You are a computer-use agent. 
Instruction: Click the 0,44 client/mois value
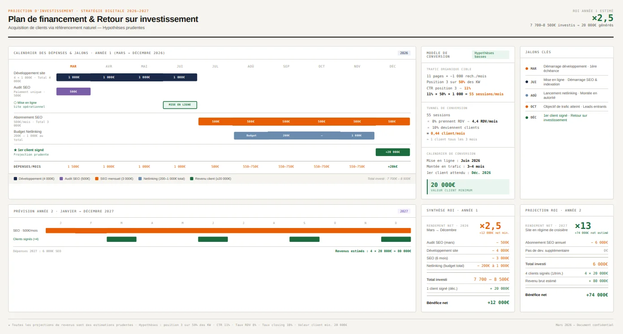click(x=448, y=133)
